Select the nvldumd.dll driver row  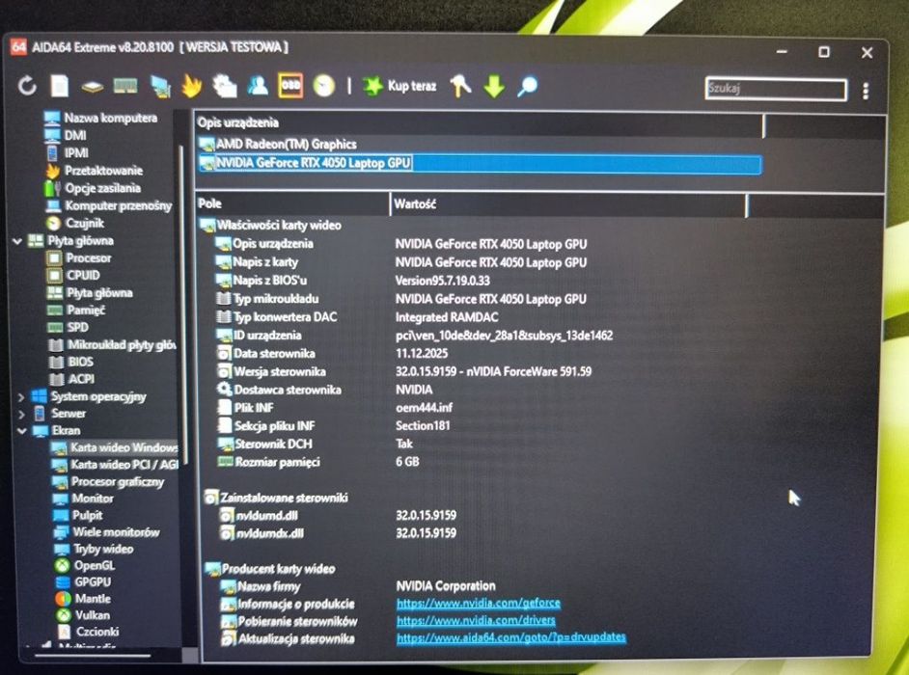(x=338, y=515)
